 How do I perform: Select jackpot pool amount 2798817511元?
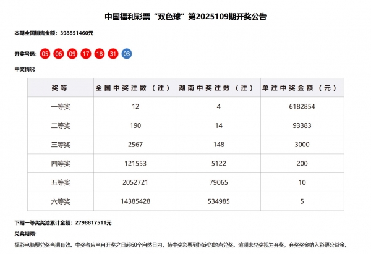(93, 222)
